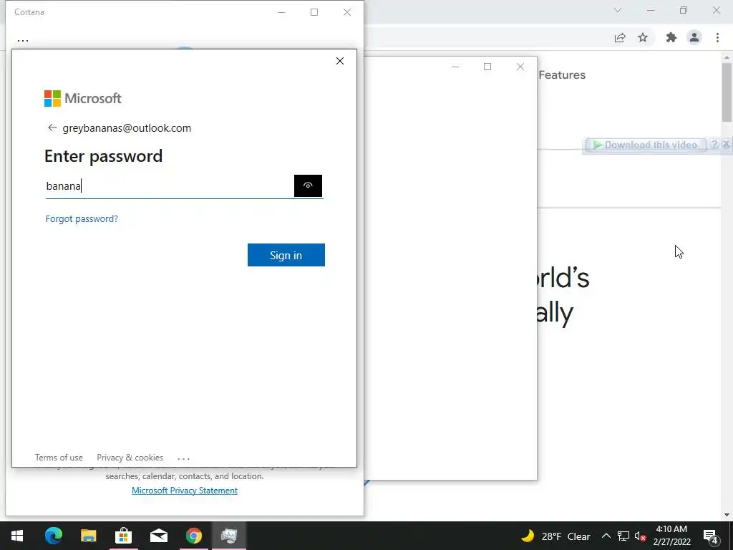Launch Microsoft Edge from the taskbar
Screen dimensions: 733x550
tap(53, 536)
